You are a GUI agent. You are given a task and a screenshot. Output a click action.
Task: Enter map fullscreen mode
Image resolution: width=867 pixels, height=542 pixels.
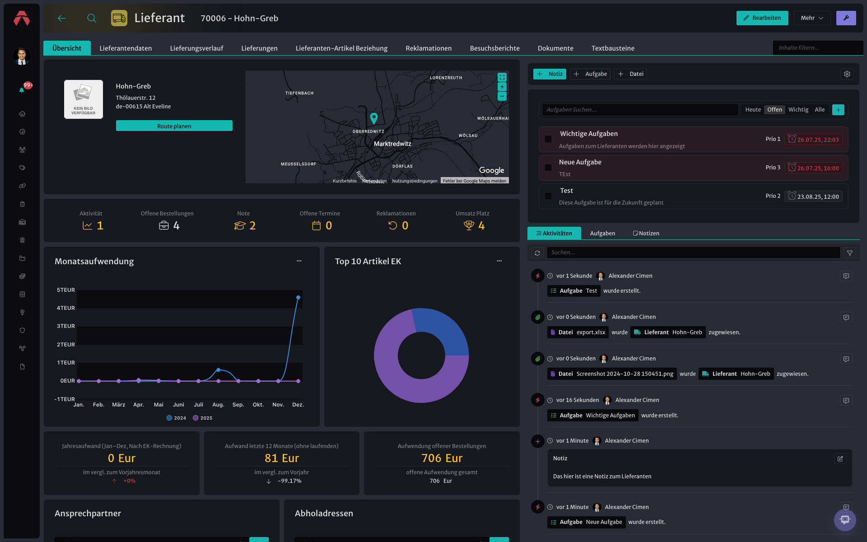coord(502,77)
